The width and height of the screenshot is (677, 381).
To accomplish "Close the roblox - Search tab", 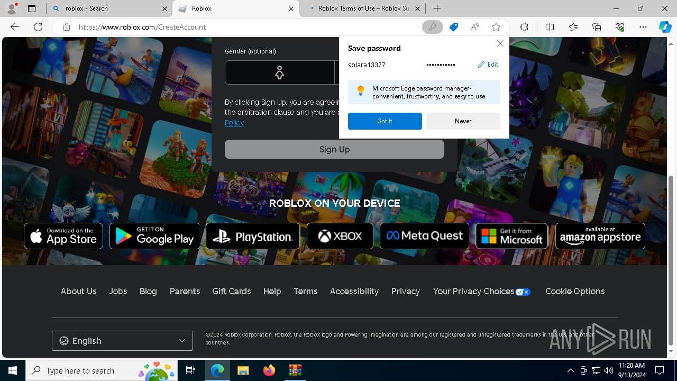I will [x=164, y=8].
